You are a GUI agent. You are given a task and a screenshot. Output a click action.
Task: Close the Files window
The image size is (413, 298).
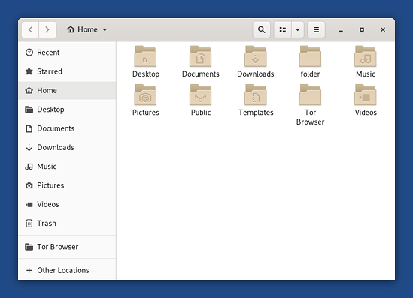pyautogui.click(x=383, y=30)
